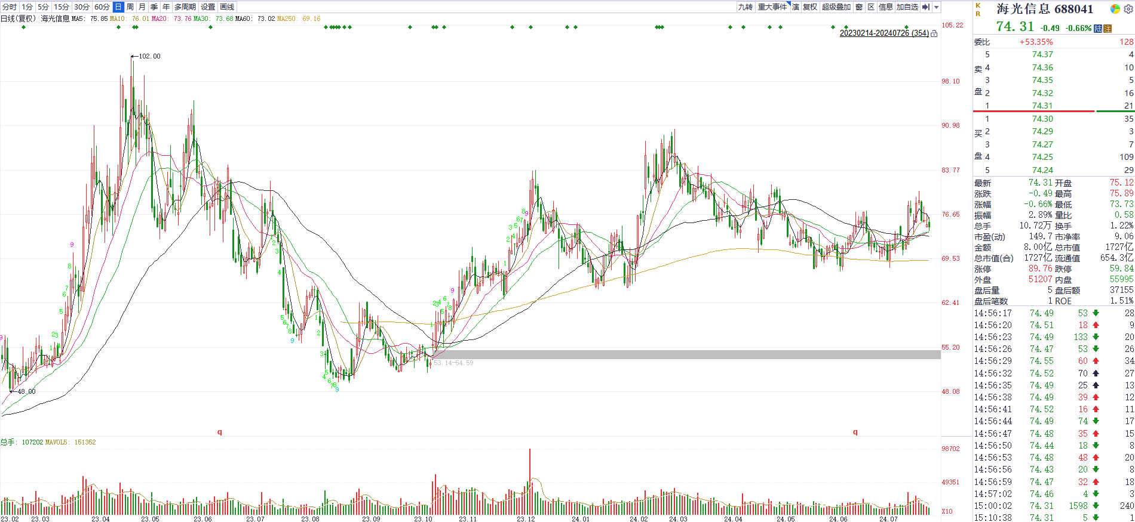Open the 设置 chart settings
Viewport: 1135px width, 522px height.
(x=208, y=7)
